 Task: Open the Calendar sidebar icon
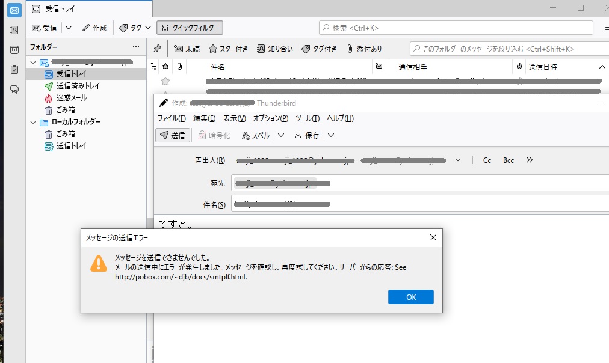point(14,50)
